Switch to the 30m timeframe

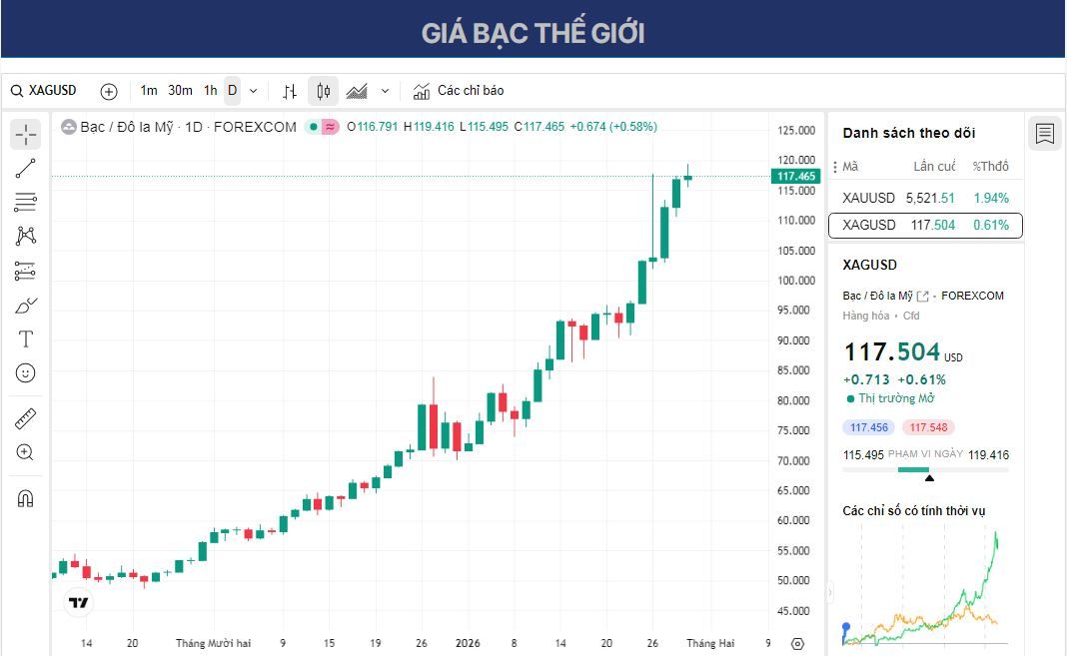coord(180,91)
